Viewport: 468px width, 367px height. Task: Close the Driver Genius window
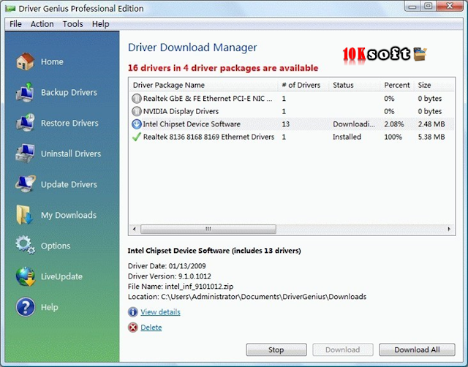coord(450,7)
